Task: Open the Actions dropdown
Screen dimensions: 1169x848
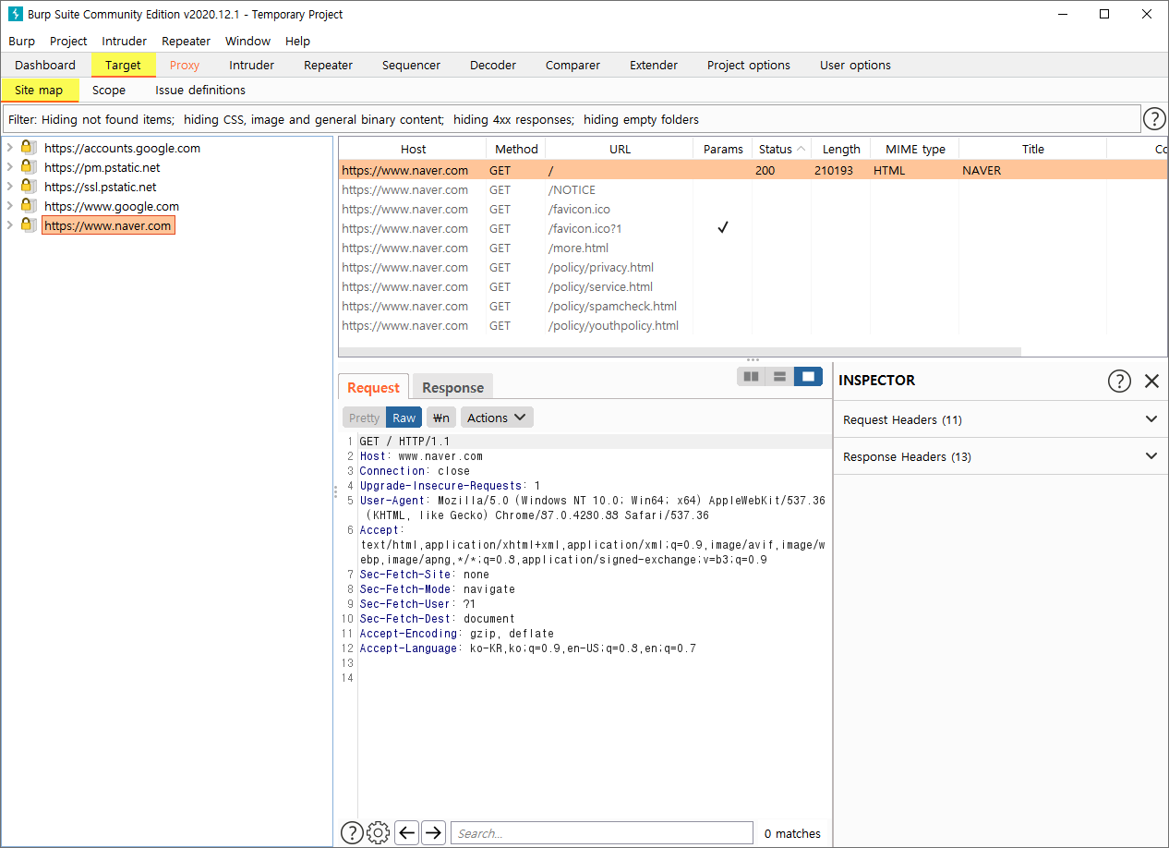Action: (x=497, y=418)
